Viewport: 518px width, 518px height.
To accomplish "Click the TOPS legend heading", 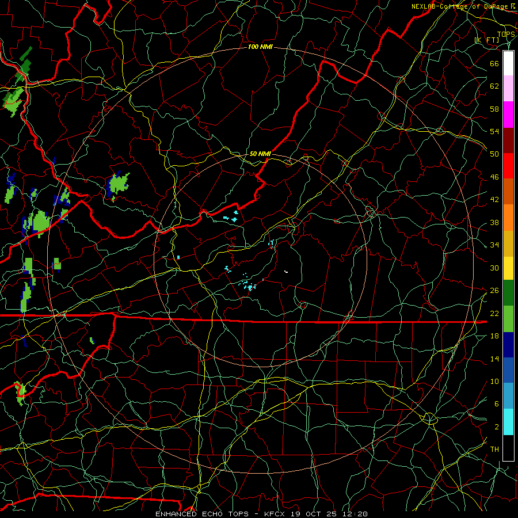I will coord(506,34).
